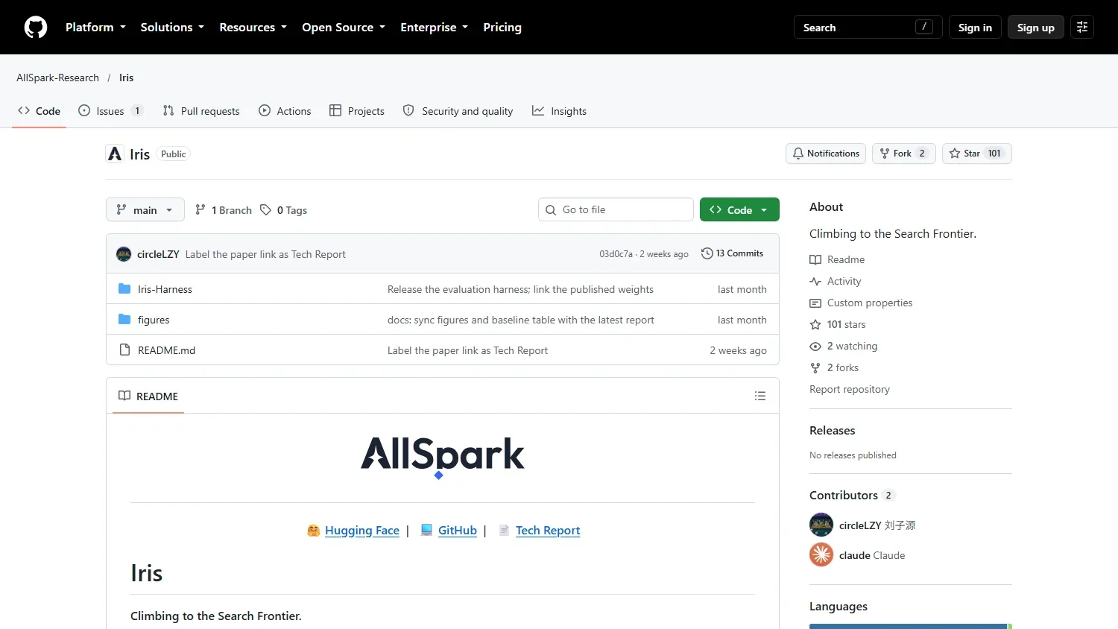Click the figures folder icon
This screenshot has width=1118, height=629.
[124, 319]
